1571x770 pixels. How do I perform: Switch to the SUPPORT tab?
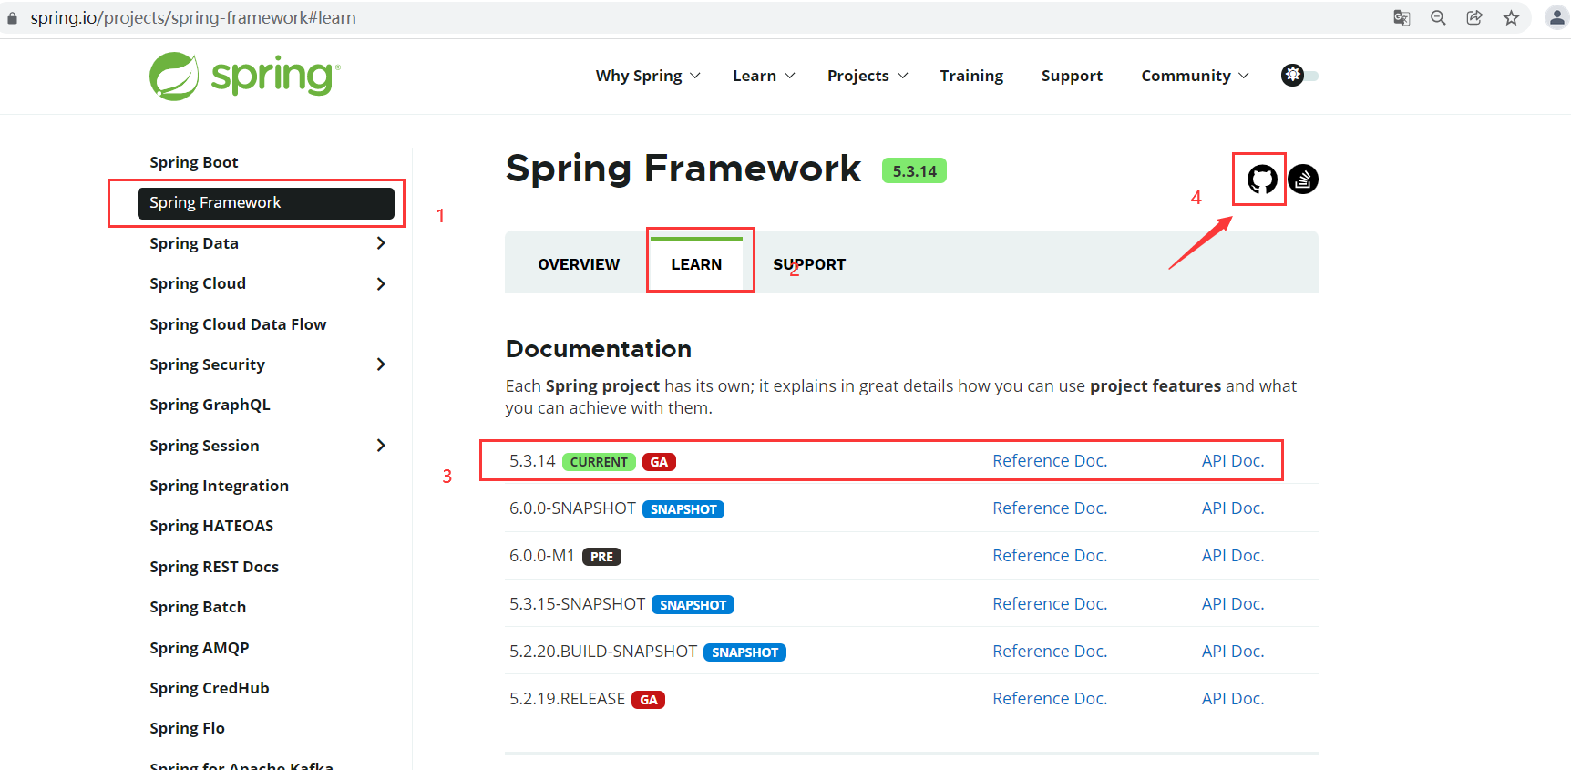point(809,264)
